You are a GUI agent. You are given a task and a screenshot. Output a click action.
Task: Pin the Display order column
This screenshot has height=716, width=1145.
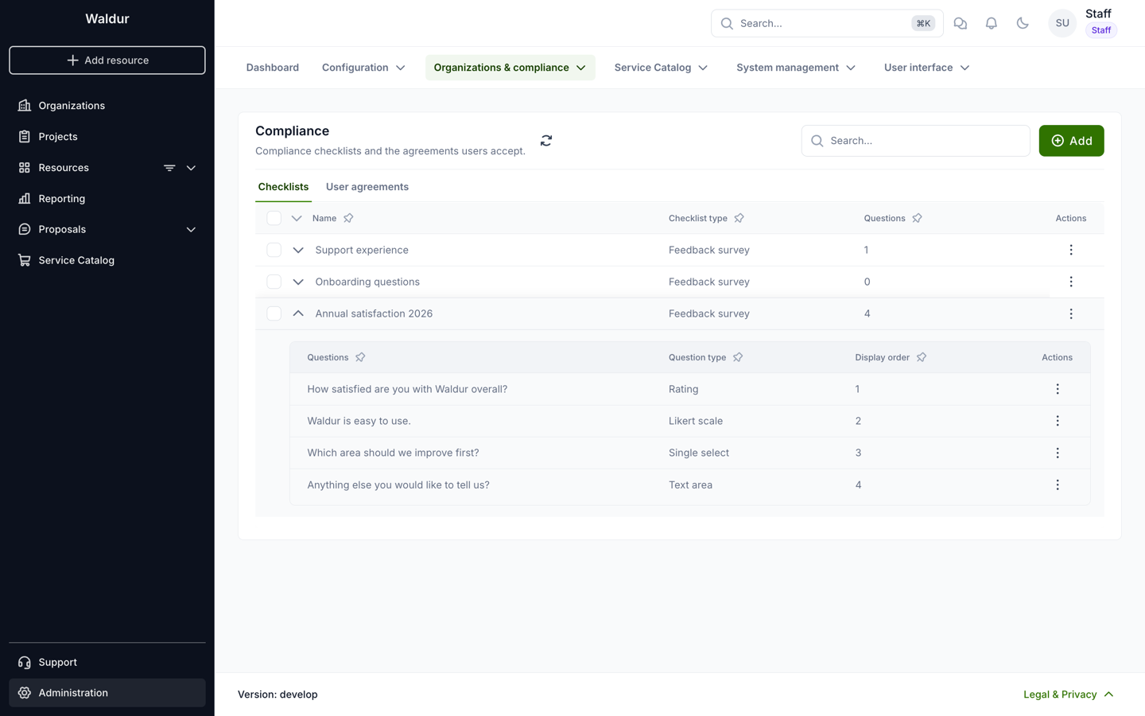922,357
